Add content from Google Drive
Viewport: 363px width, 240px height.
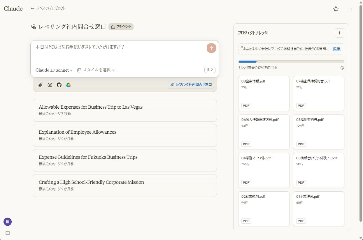pyautogui.click(x=69, y=85)
